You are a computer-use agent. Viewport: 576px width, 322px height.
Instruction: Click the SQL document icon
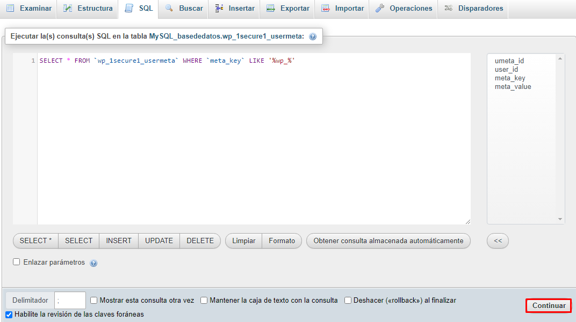(x=129, y=8)
